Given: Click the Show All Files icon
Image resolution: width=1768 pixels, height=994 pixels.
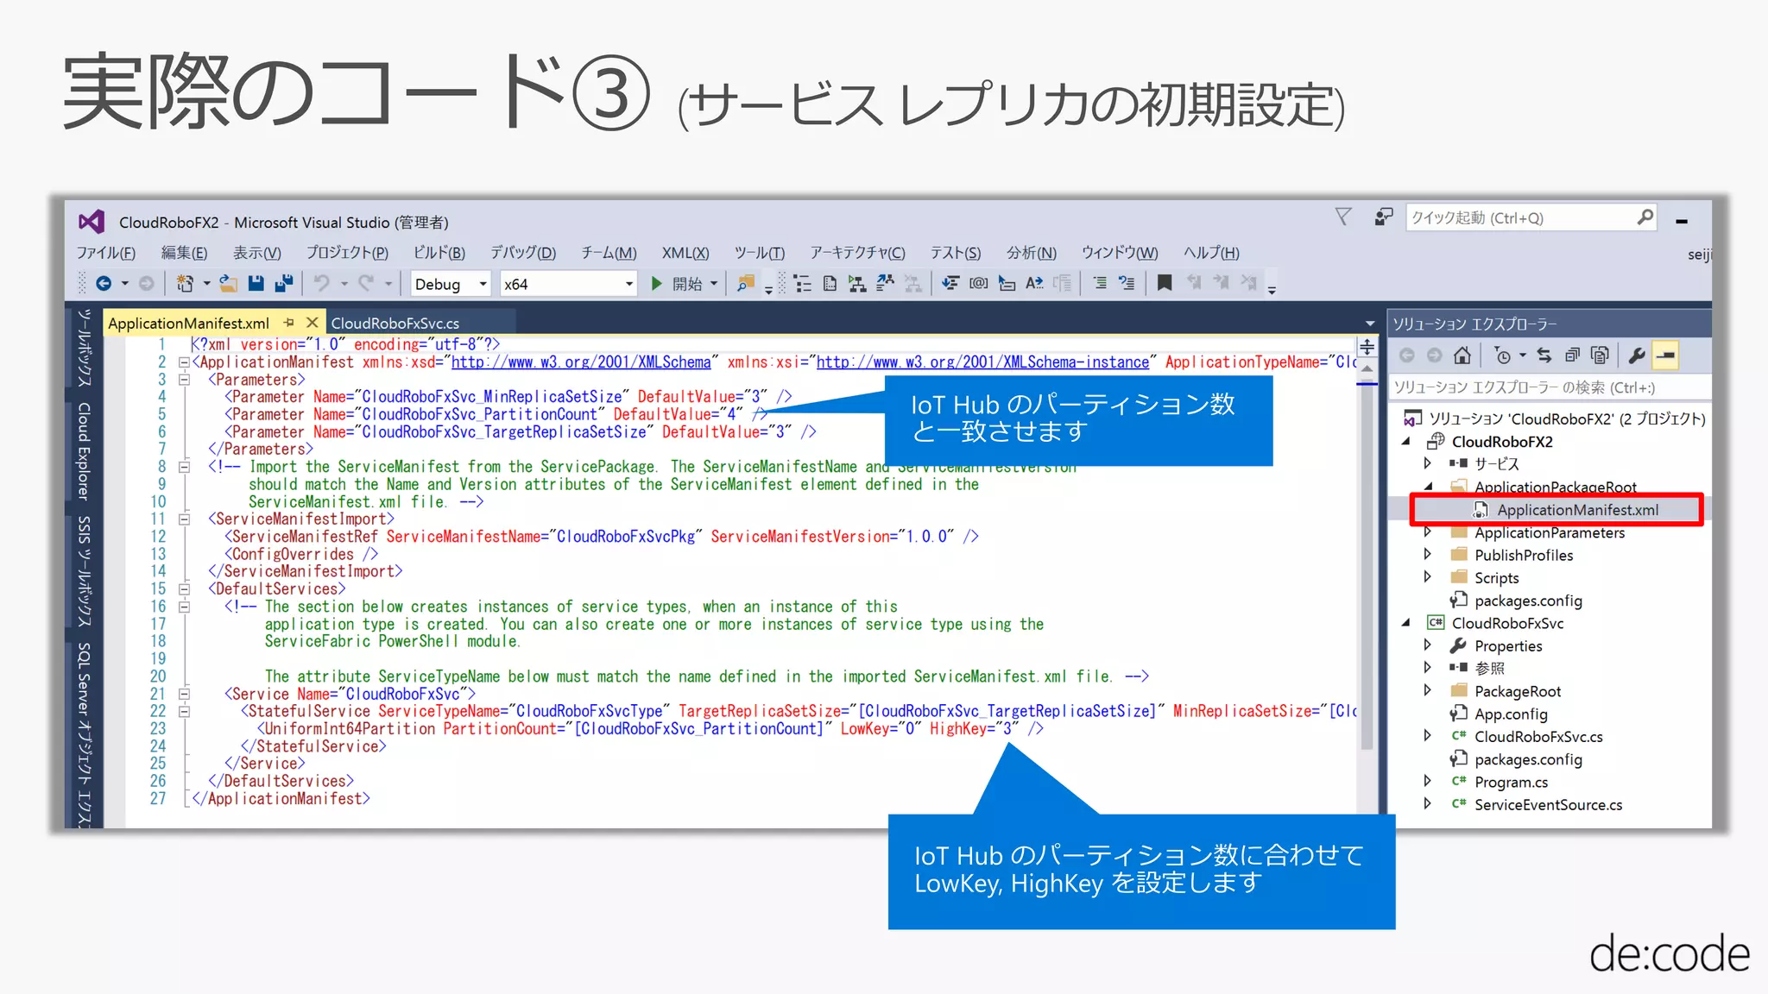Looking at the screenshot, I should tap(1600, 355).
